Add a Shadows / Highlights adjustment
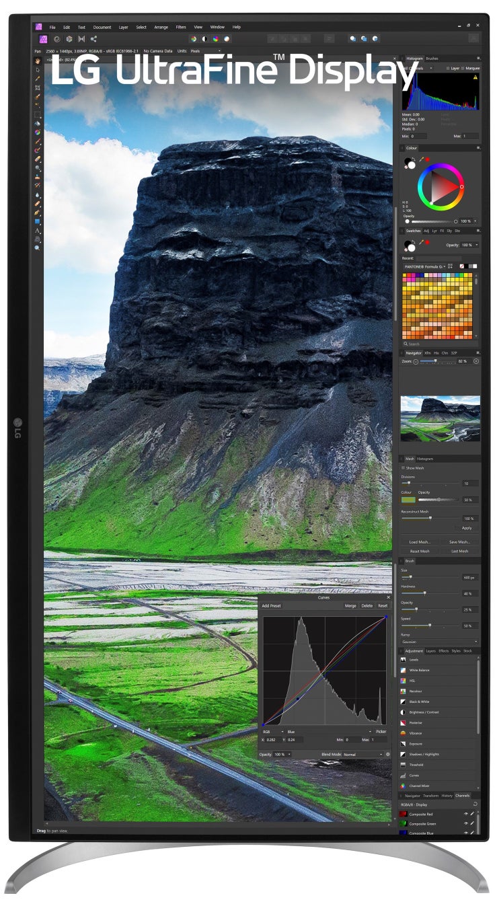499x908 pixels. tap(439, 754)
